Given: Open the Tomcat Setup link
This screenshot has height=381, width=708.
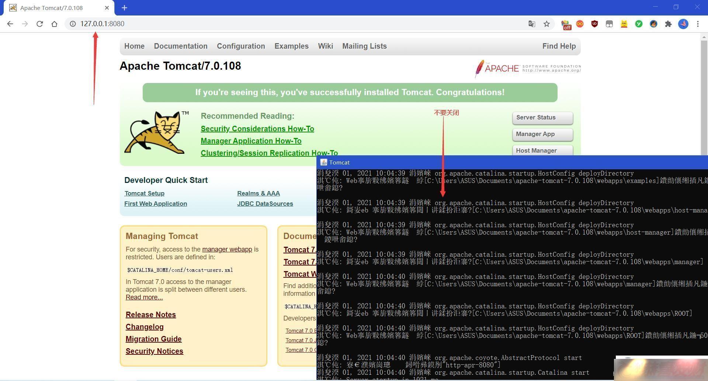Looking at the screenshot, I should pos(144,193).
